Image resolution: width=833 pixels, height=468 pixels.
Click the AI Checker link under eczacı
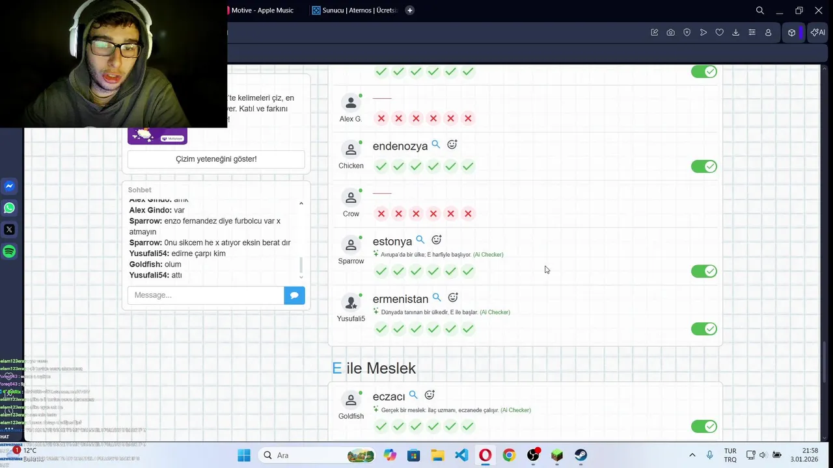(x=515, y=410)
